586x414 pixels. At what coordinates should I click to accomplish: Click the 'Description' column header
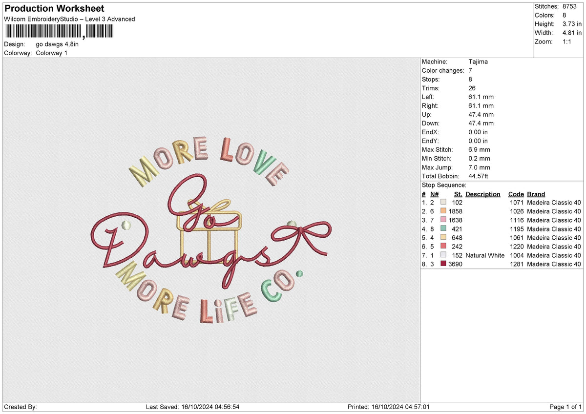coord(483,194)
